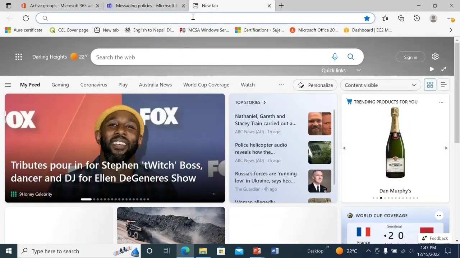Open Task View on the taskbar
460x258 pixels.
point(167,251)
